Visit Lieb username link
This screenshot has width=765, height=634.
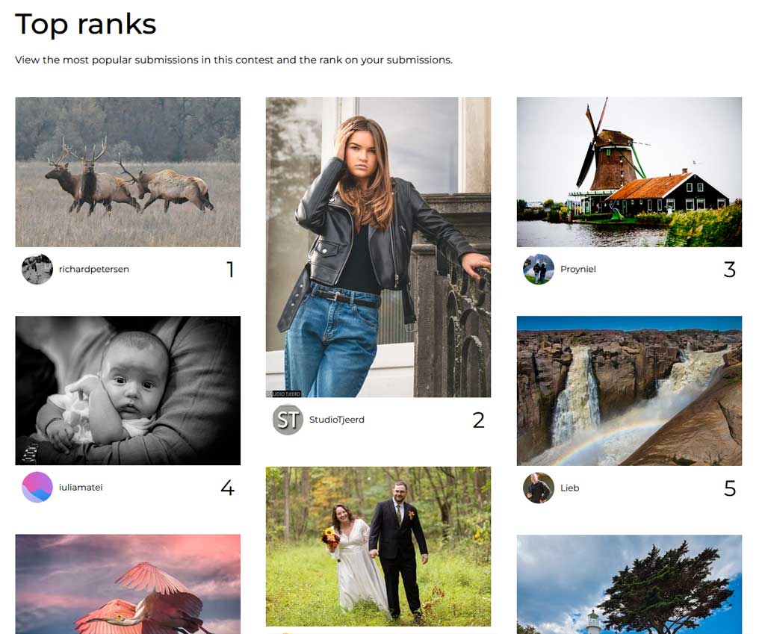pyautogui.click(x=570, y=488)
